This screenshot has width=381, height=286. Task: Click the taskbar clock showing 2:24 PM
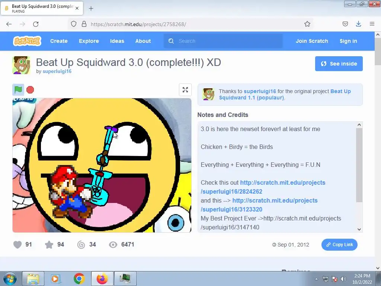(362, 279)
